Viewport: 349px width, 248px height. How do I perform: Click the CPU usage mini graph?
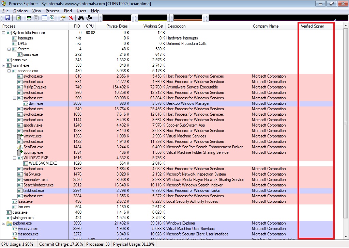point(117,18)
